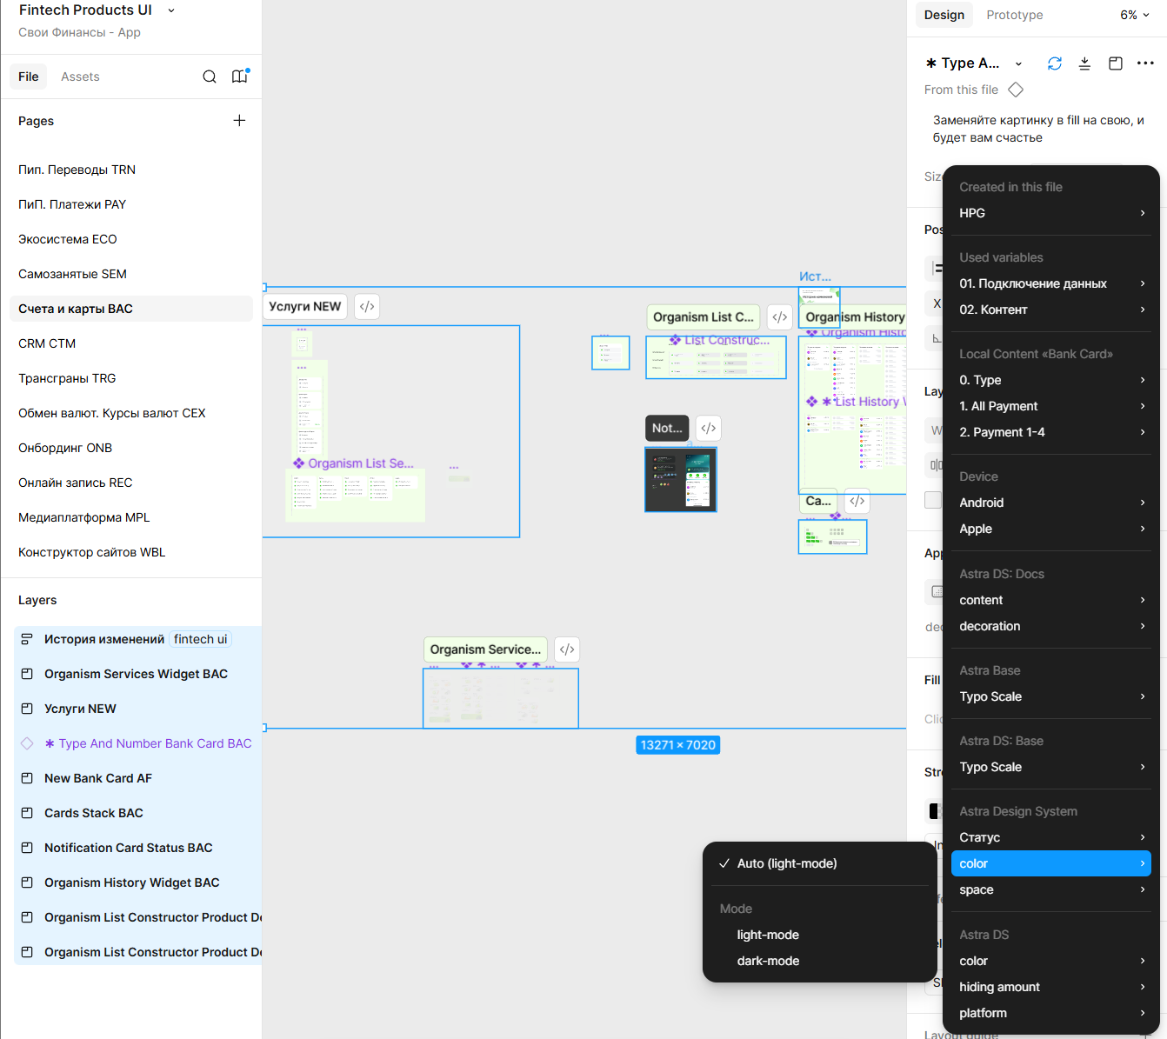This screenshot has width=1167, height=1039.
Task: Expand the HPG submenu
Action: click(x=1051, y=213)
